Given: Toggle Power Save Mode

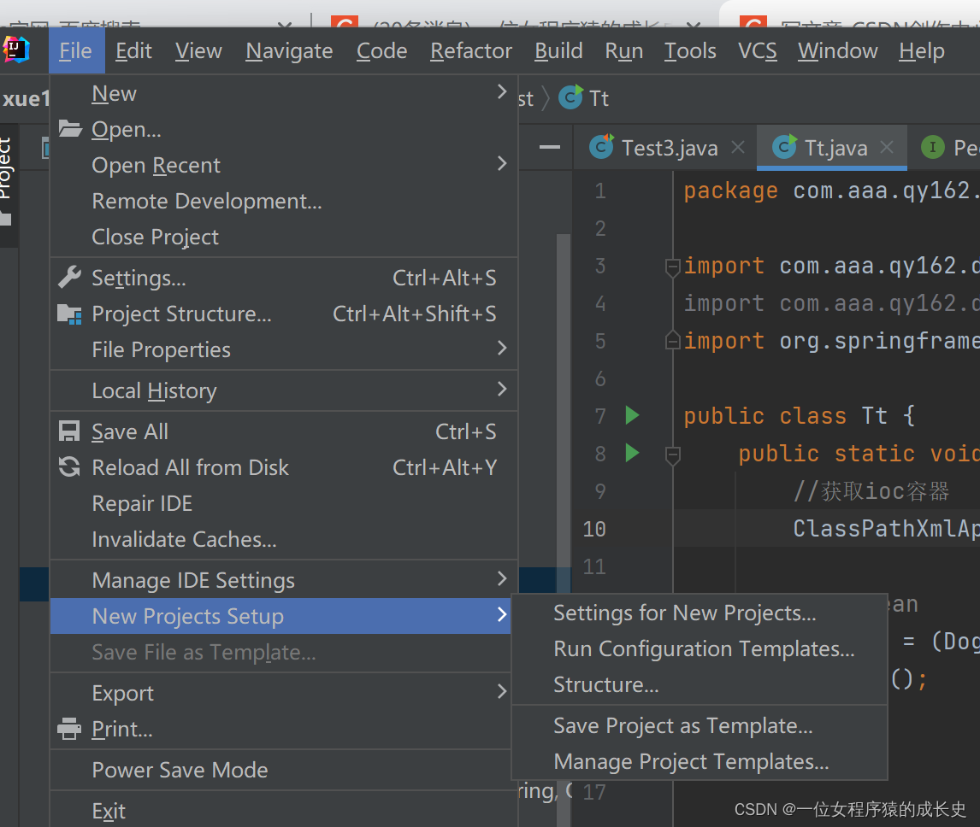Looking at the screenshot, I should coord(180,770).
